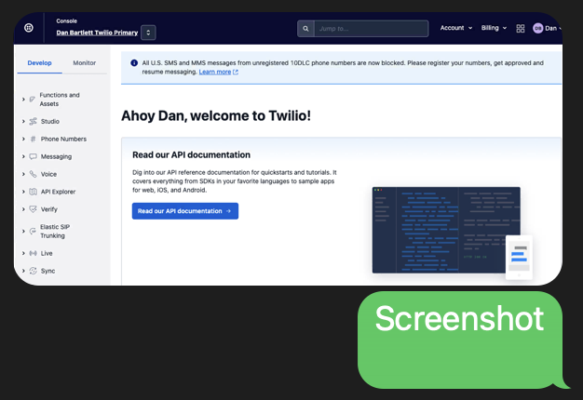Click the Functions and Assets icon

click(x=33, y=100)
